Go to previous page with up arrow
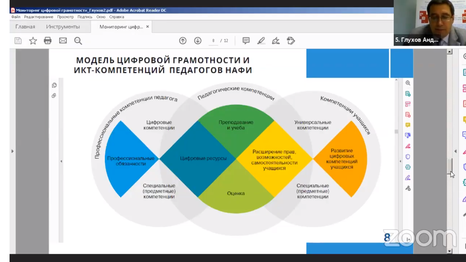The height and width of the screenshot is (262, 466). 183,41
